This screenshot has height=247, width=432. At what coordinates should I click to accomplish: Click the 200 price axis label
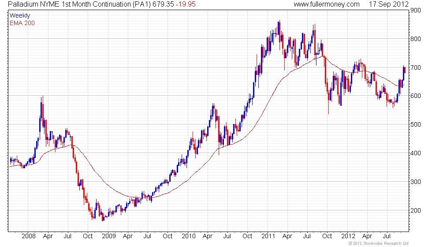pyautogui.click(x=415, y=211)
